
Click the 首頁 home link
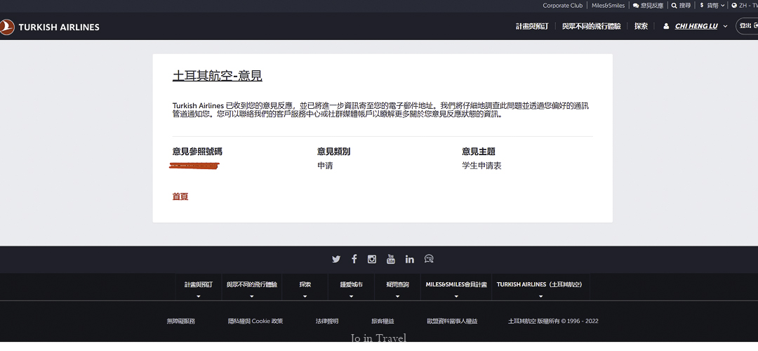point(180,197)
